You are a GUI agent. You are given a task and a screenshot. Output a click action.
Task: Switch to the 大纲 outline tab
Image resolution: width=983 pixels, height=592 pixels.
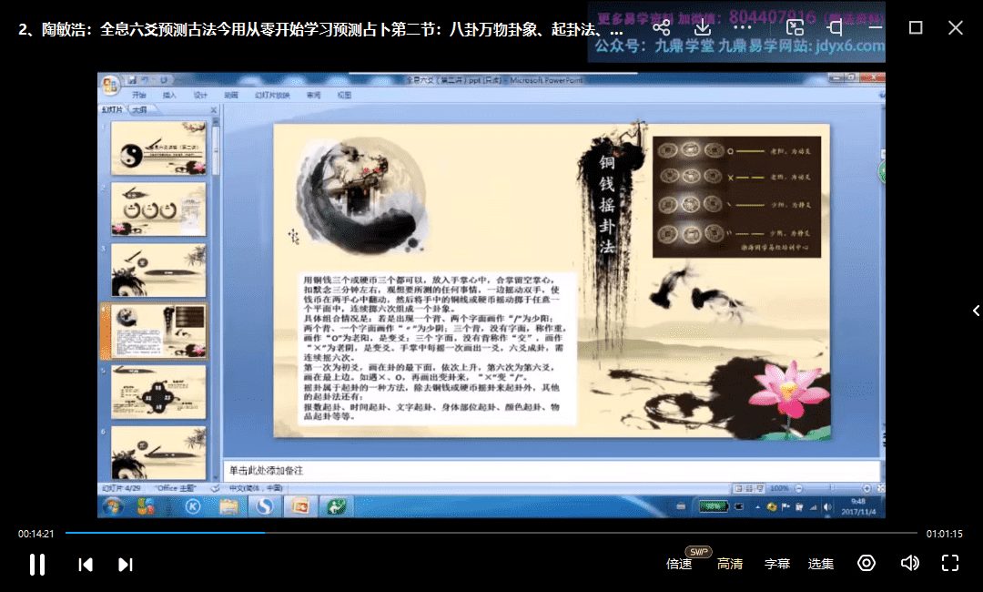(x=139, y=109)
